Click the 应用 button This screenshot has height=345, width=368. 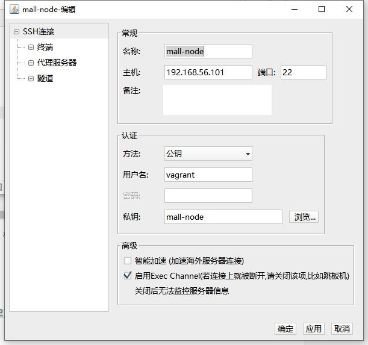314,329
